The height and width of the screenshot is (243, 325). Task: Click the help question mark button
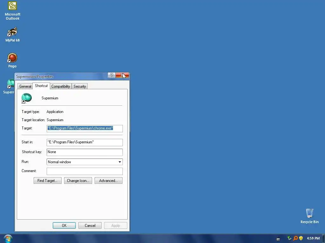click(111, 75)
